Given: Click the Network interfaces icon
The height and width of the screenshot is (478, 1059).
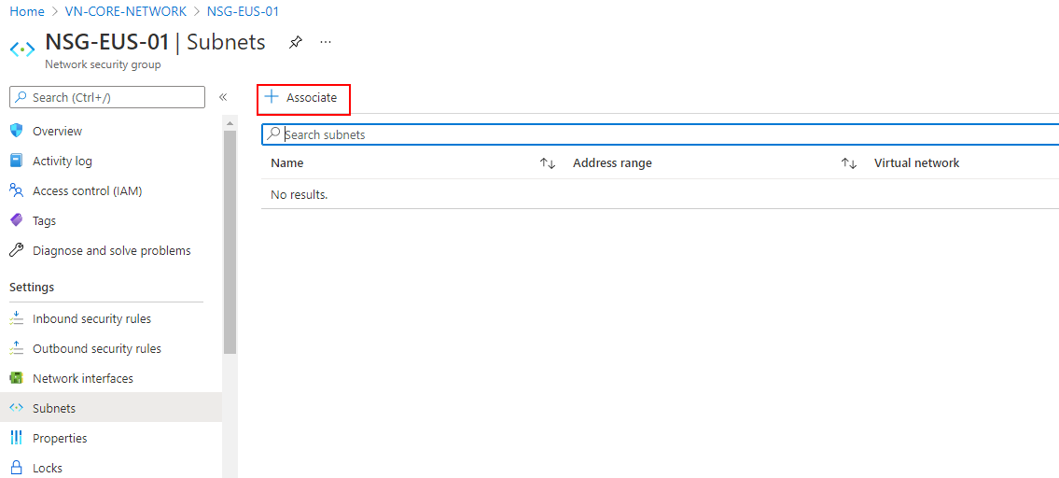Looking at the screenshot, I should [16, 378].
